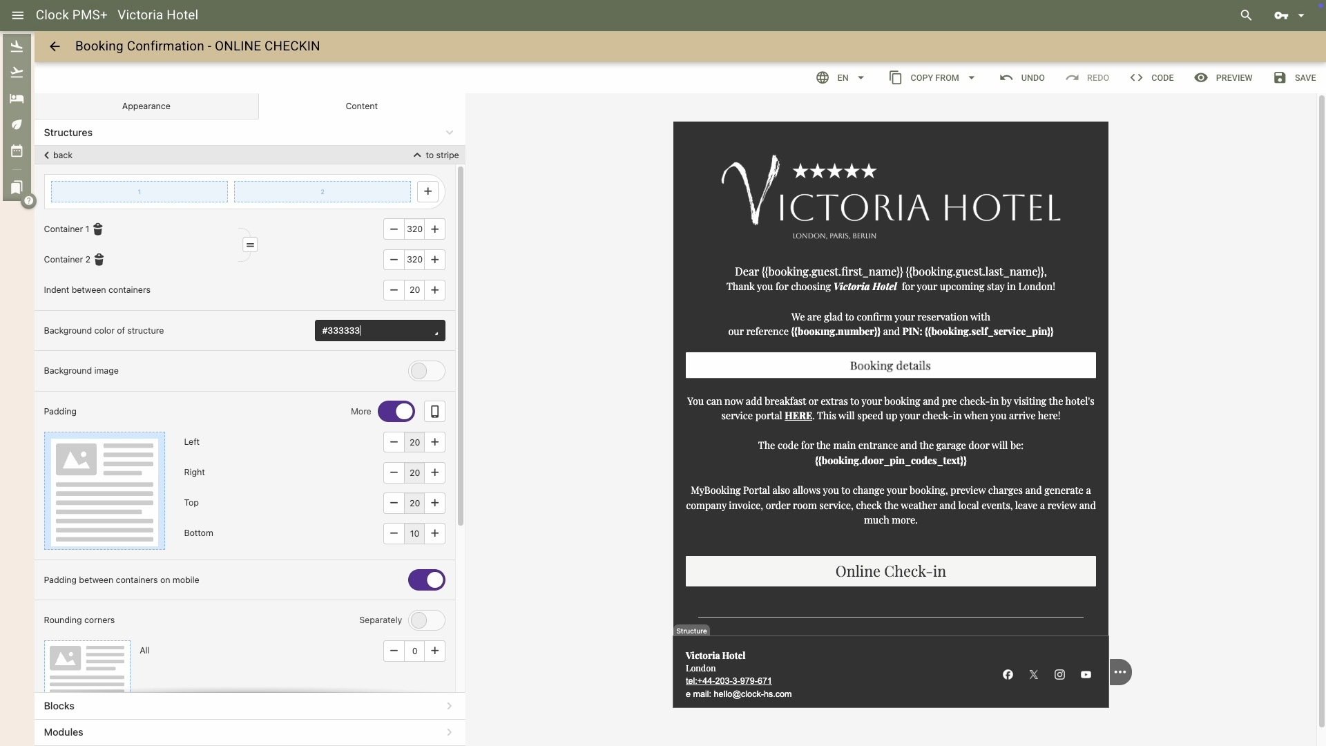Increase Right padding value
This screenshot has width=1326, height=746.
435,472
